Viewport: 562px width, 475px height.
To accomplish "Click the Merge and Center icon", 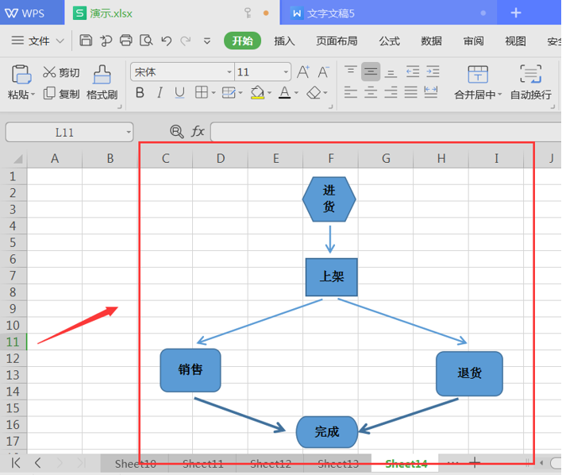I will tap(478, 74).
